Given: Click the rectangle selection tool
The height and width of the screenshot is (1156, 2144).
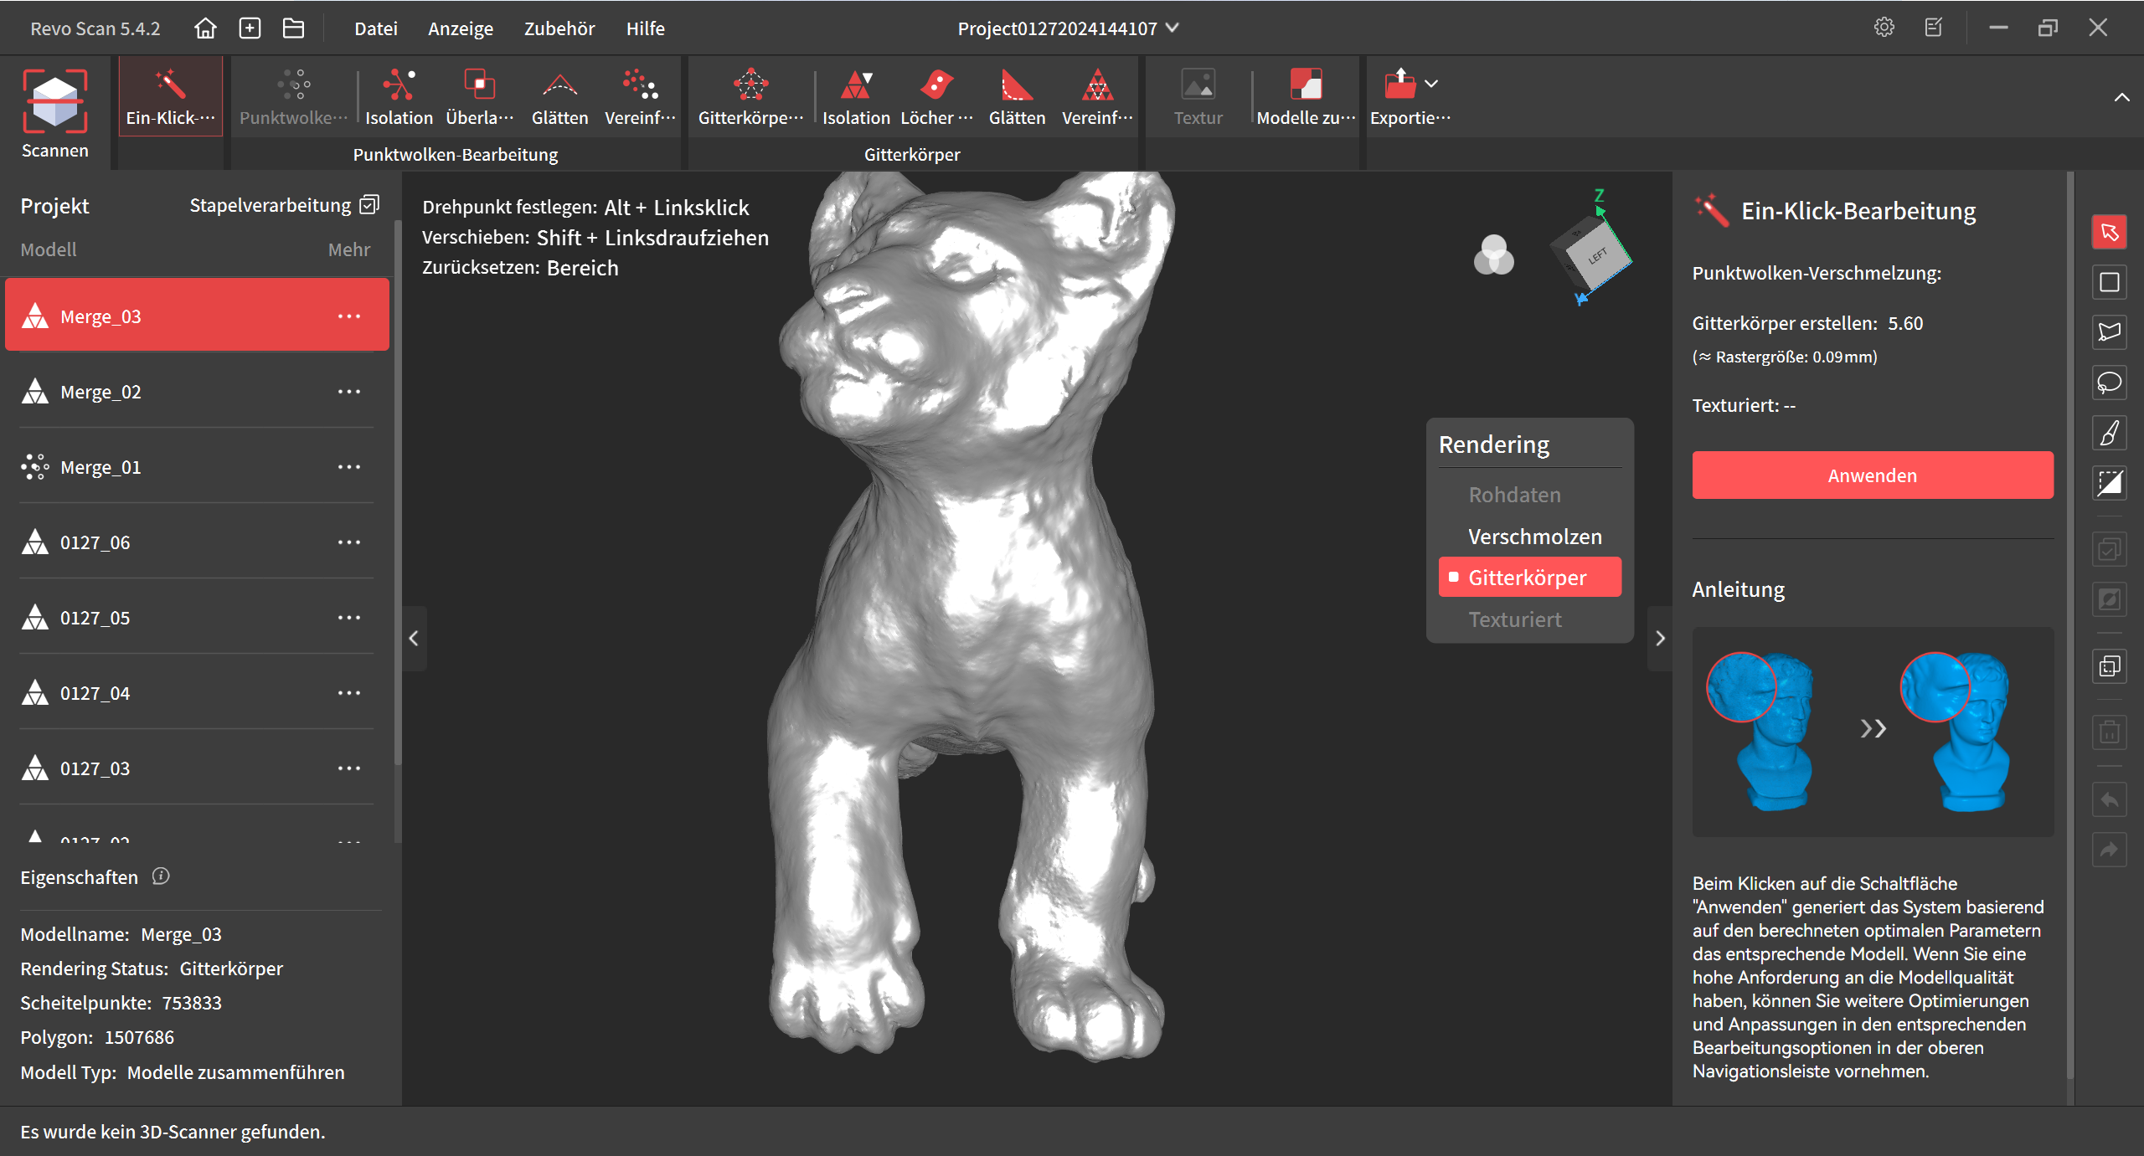Looking at the screenshot, I should click(2109, 282).
